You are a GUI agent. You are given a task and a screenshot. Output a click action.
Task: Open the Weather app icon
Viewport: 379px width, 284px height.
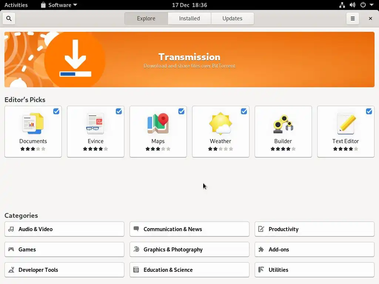pyautogui.click(x=221, y=124)
